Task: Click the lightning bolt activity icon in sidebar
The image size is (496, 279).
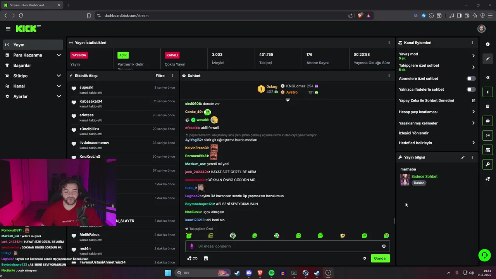Action: pos(487,92)
